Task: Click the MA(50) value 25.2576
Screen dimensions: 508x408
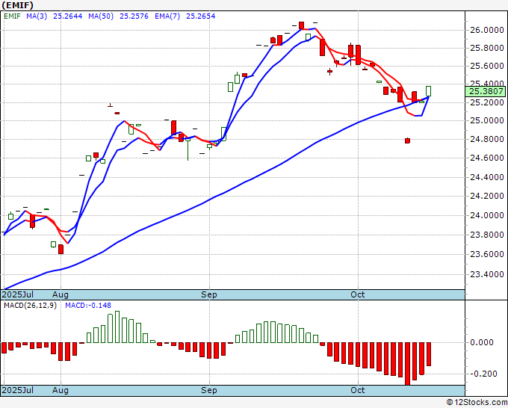Action: pos(134,16)
